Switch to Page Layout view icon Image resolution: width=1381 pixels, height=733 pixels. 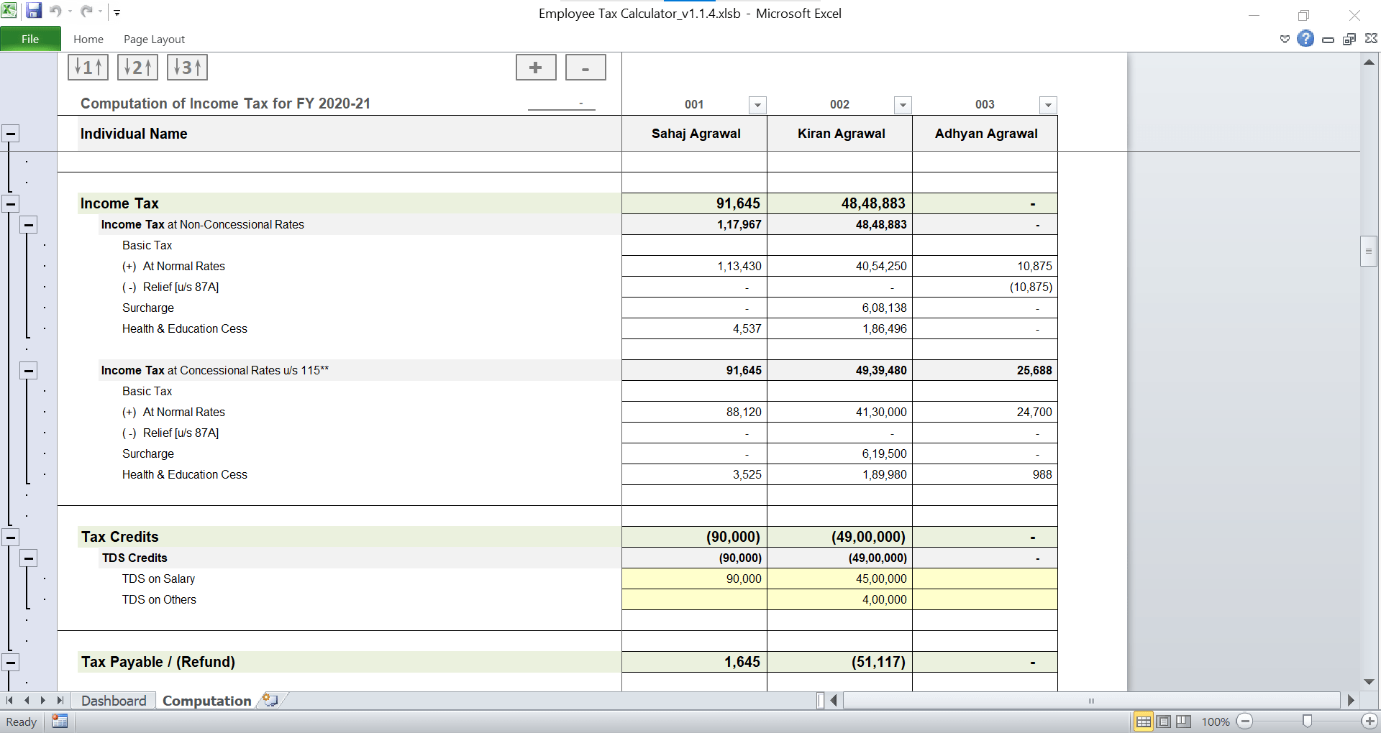pos(1164,722)
